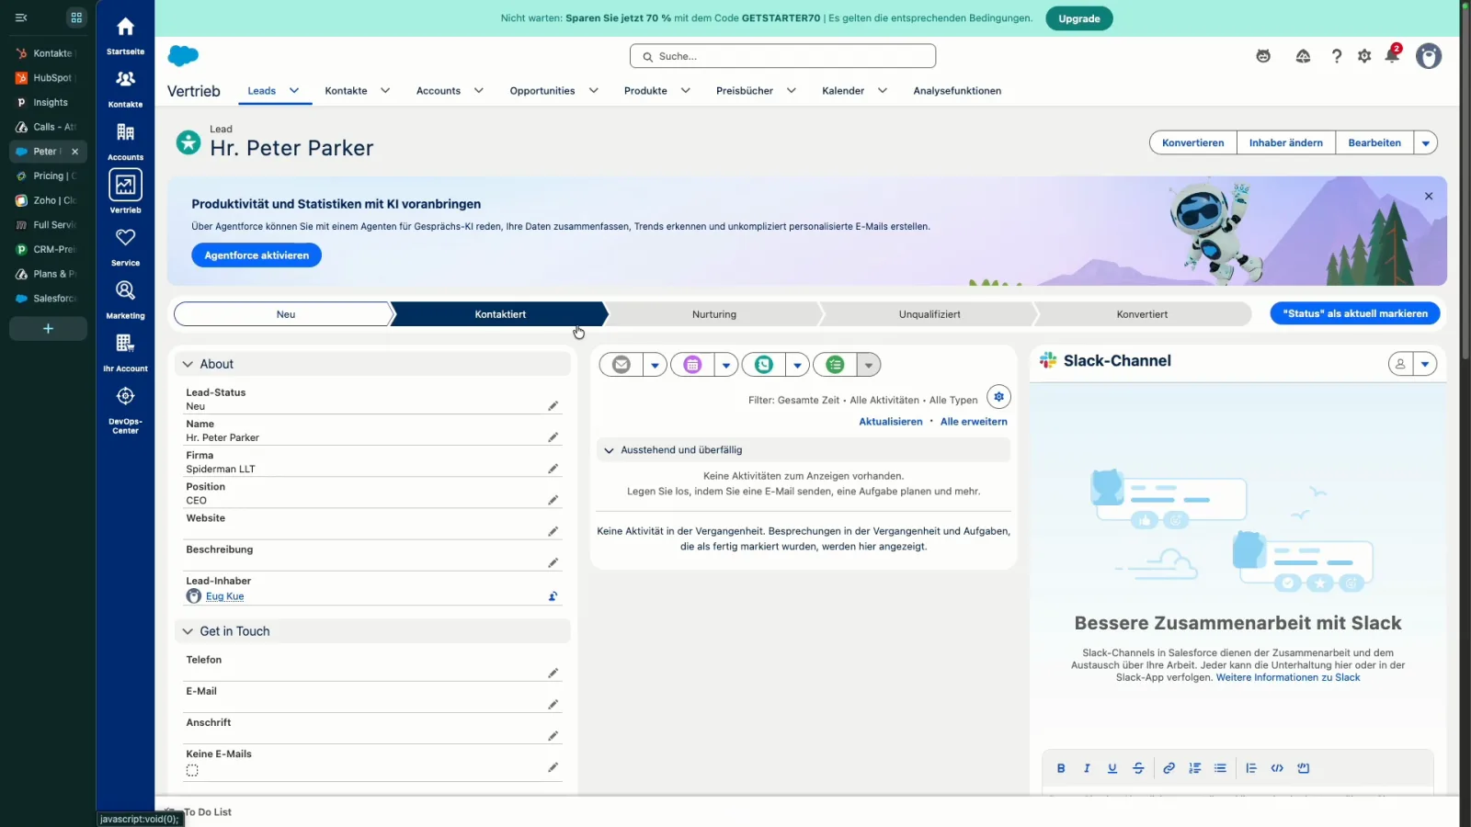Select the Konvertiert status stage
This screenshot has width=1471, height=827.
(1142, 314)
